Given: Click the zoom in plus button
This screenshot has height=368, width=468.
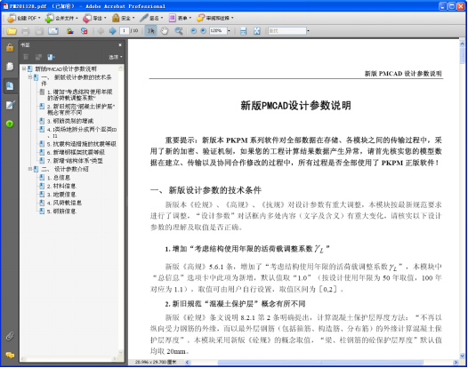Looking at the screenshot, I should pyautogui.click(x=203, y=31).
